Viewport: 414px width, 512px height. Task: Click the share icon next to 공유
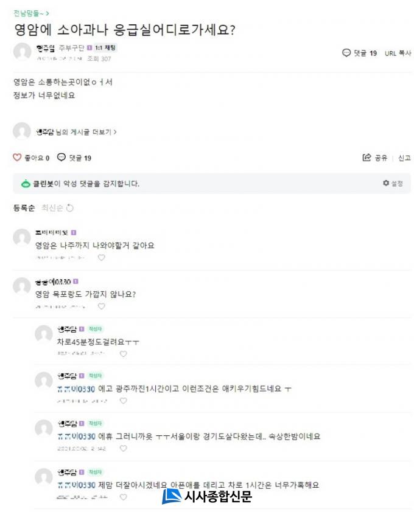pos(367,157)
